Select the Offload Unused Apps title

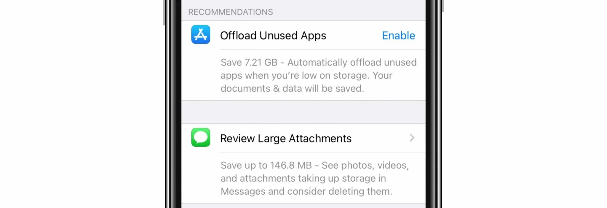tap(273, 36)
